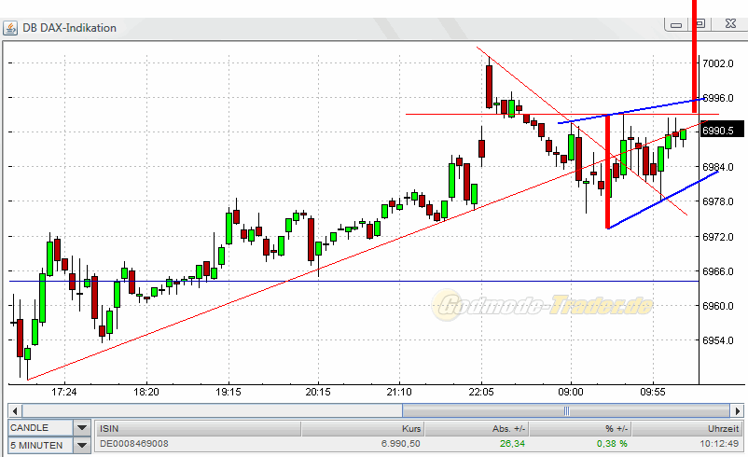Screen dimensions: 748x457
Task: Click the 22:05 time axis label
Action: coord(481,392)
